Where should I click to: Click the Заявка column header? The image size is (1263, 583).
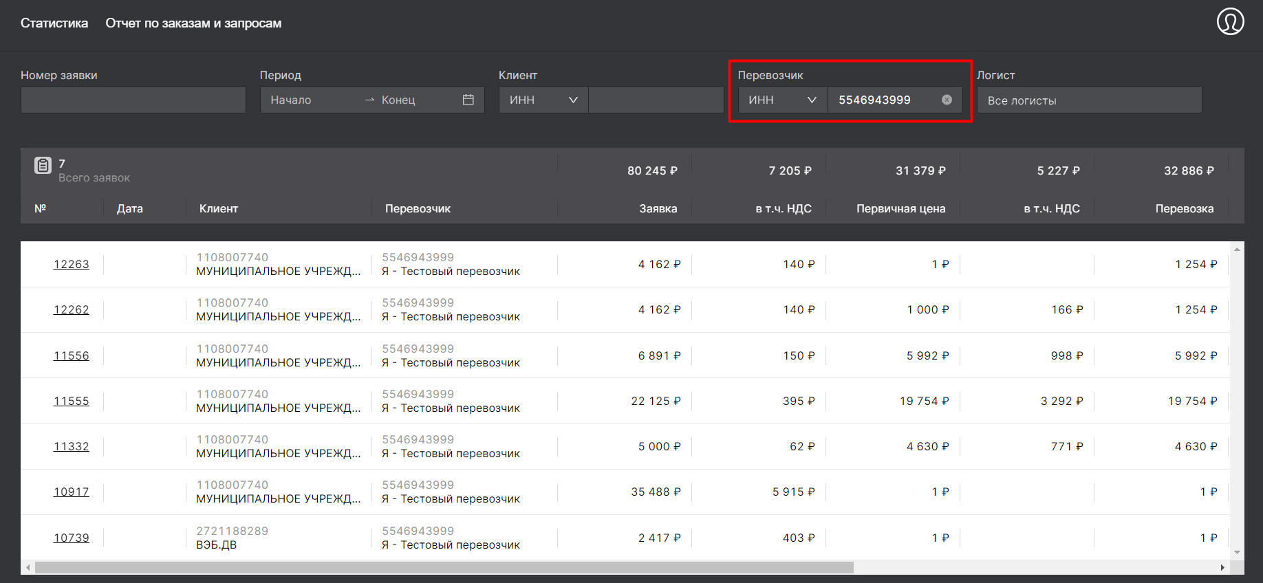(x=658, y=208)
